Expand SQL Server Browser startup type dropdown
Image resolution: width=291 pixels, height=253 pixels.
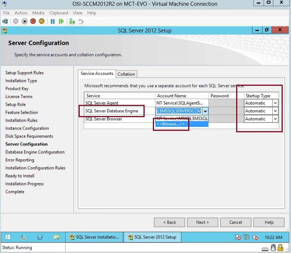click(x=275, y=119)
